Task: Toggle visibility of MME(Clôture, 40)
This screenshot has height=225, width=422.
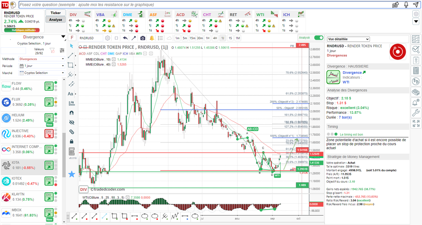Action: point(114,64)
